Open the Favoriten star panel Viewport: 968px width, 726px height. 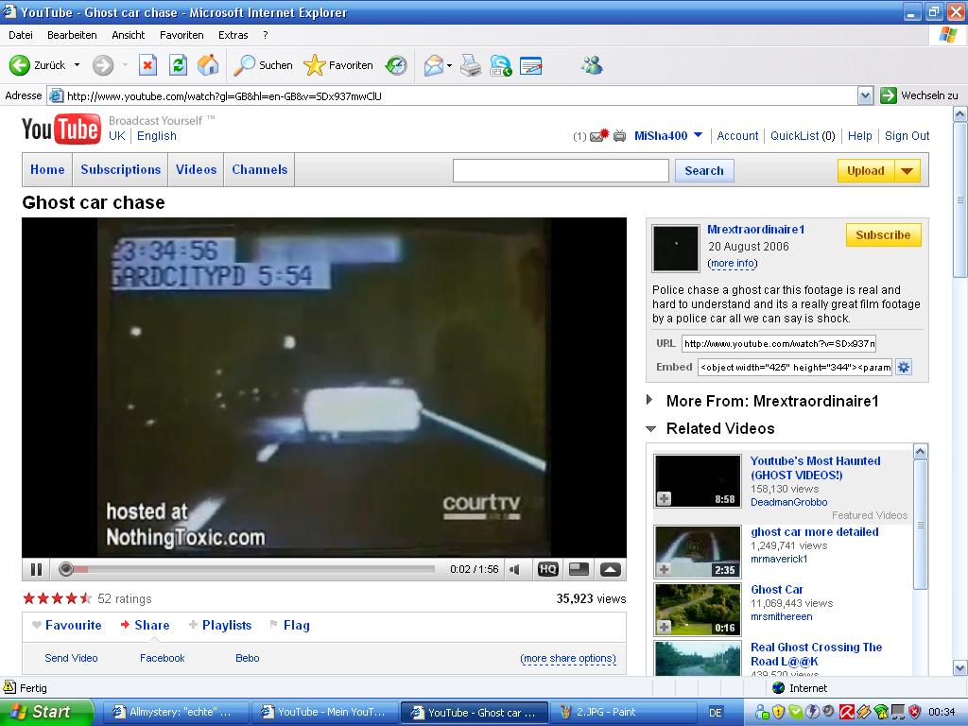pyautogui.click(x=338, y=65)
